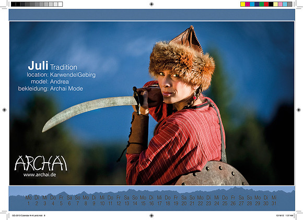The height and width of the screenshot is (220, 303).
Task: Click calendar date 22
Action: 201,203
